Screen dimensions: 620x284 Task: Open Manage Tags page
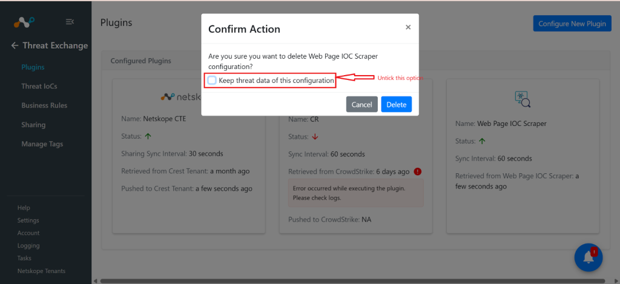click(x=42, y=144)
